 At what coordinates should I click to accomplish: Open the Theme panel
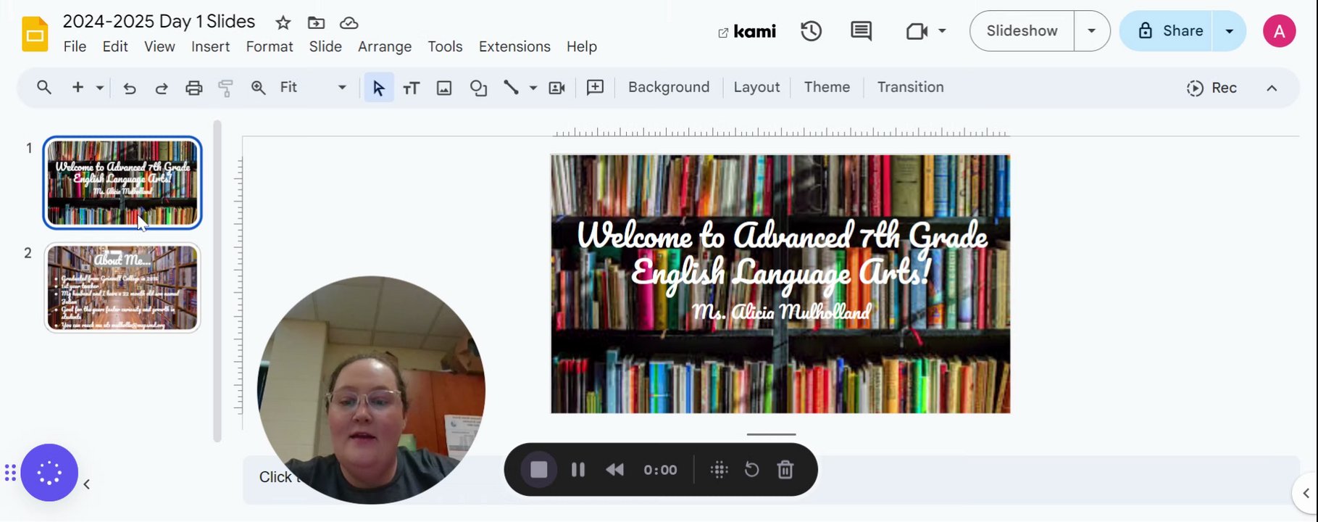click(827, 87)
